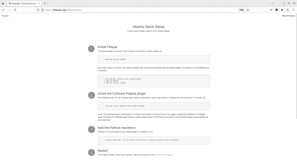
Task: Click the page vertical scrollbar
Action: (x=296, y=66)
